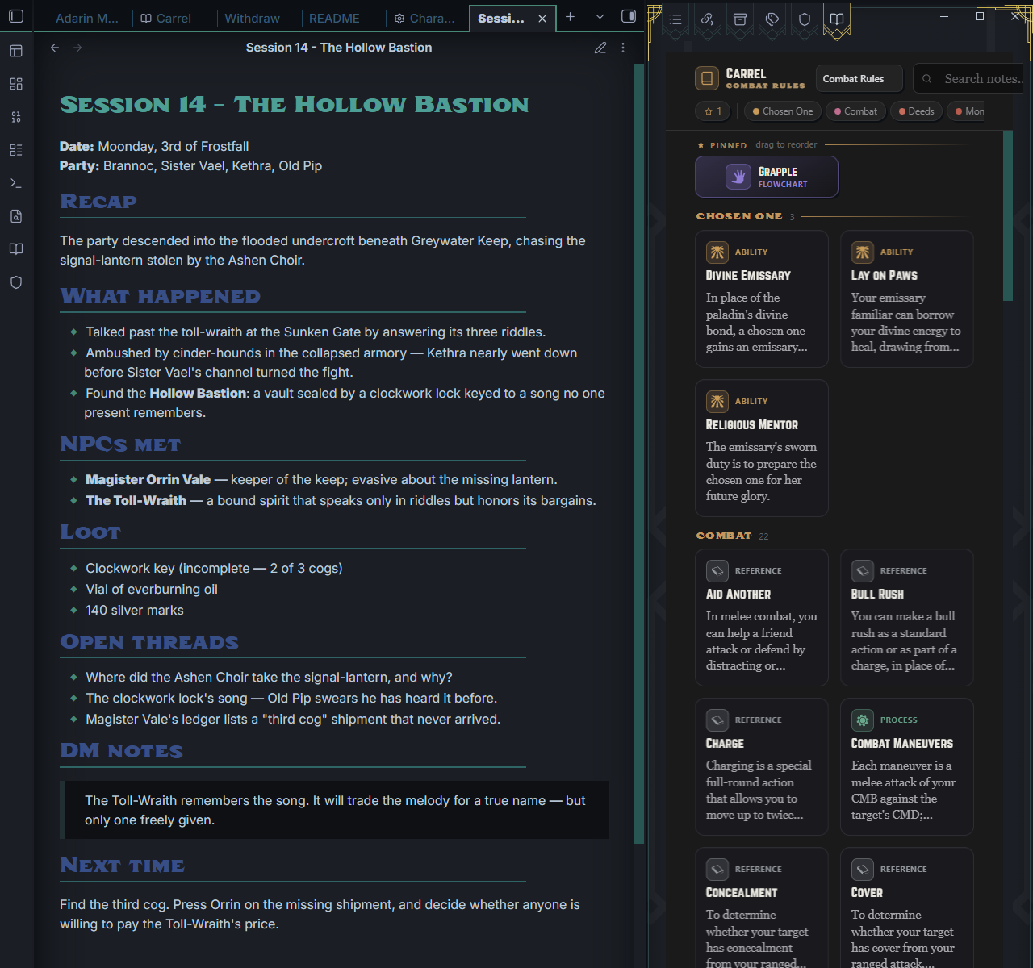Open the layout template ribbon icon
This screenshot has width=1033, height=968.
coord(16,51)
